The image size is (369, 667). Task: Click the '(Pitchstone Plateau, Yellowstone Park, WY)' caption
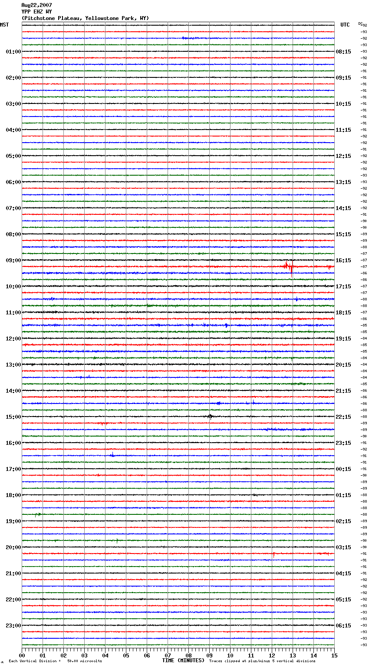pyautogui.click(x=85, y=18)
